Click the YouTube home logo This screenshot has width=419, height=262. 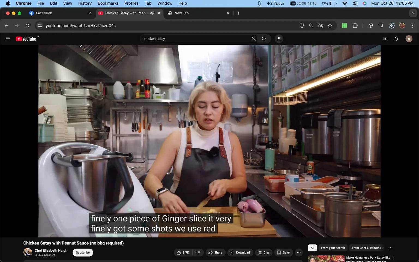26,38
